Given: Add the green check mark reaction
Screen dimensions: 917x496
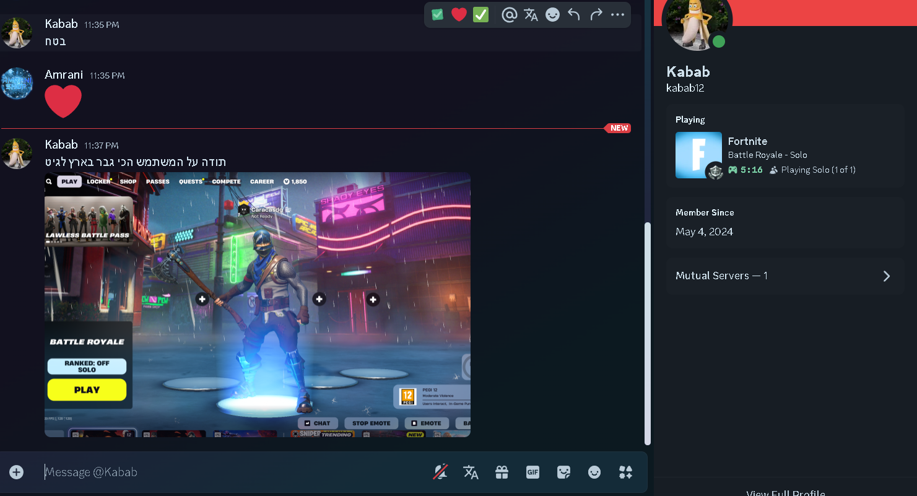Looking at the screenshot, I should (437, 14).
